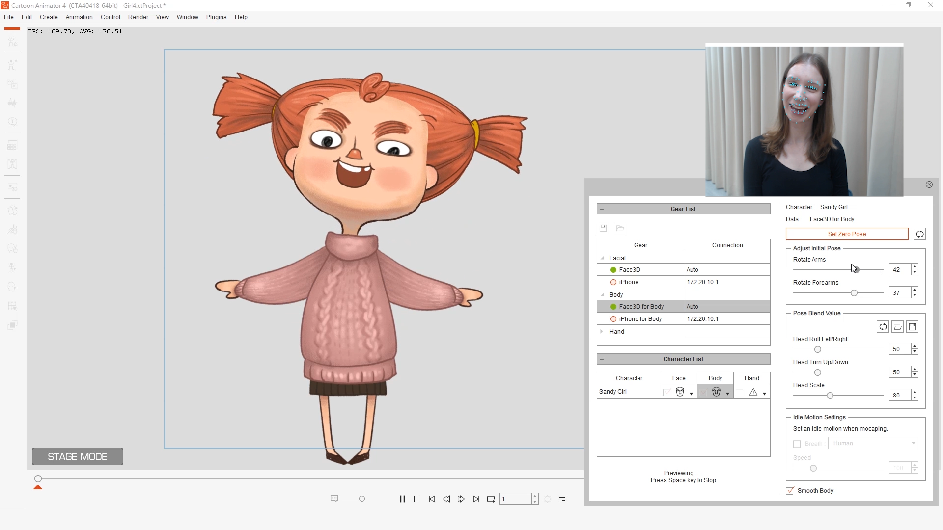Collapse the Character List section
Screen dimensions: 943x530
pyautogui.click(x=602, y=359)
